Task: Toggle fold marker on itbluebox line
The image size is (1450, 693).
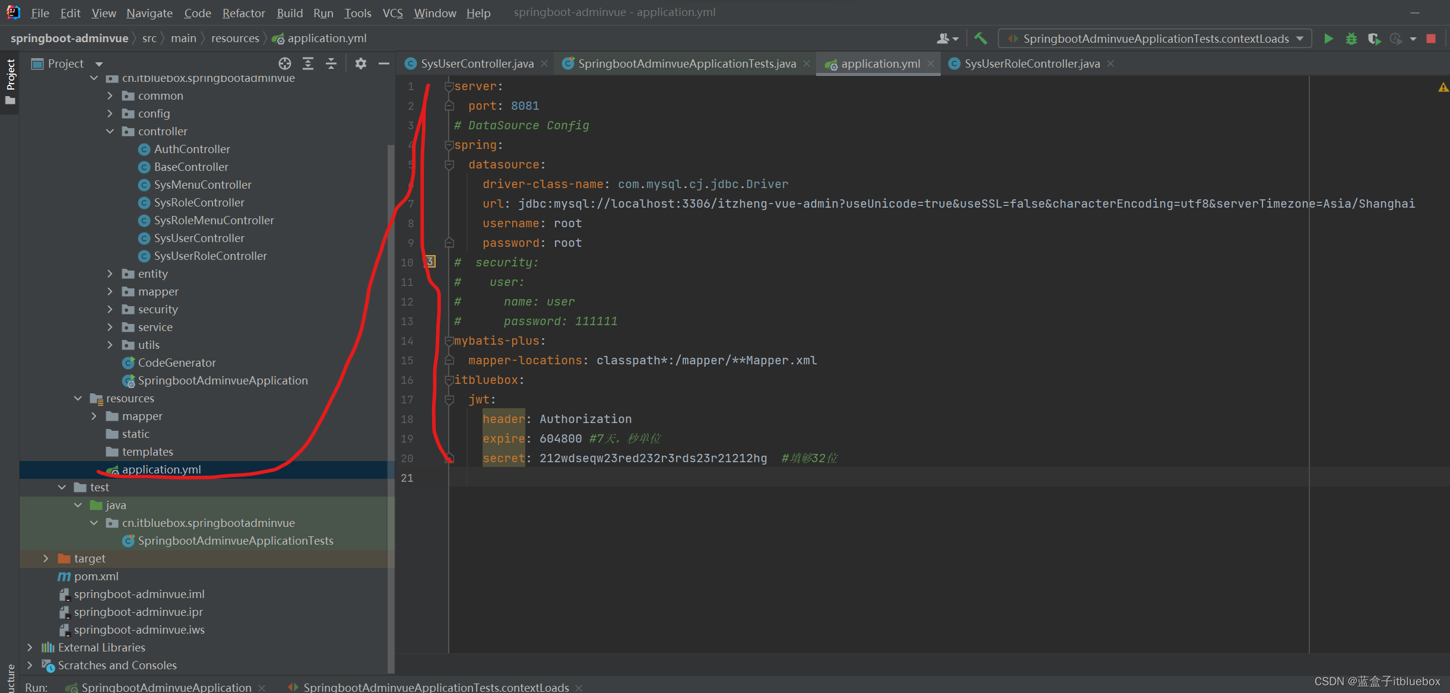Action: [449, 380]
